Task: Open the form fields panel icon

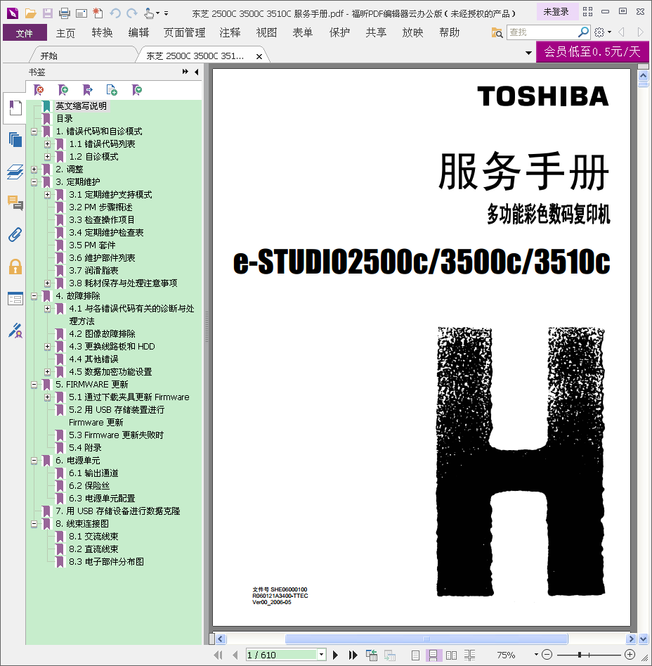Action: (15, 299)
